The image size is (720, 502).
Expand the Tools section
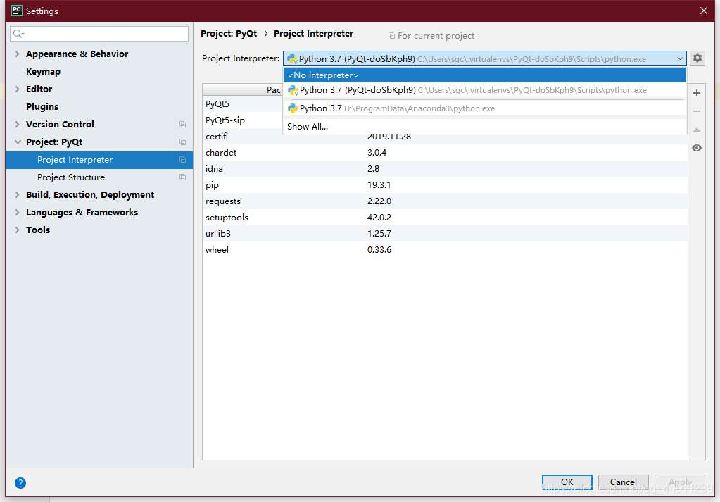click(x=17, y=230)
